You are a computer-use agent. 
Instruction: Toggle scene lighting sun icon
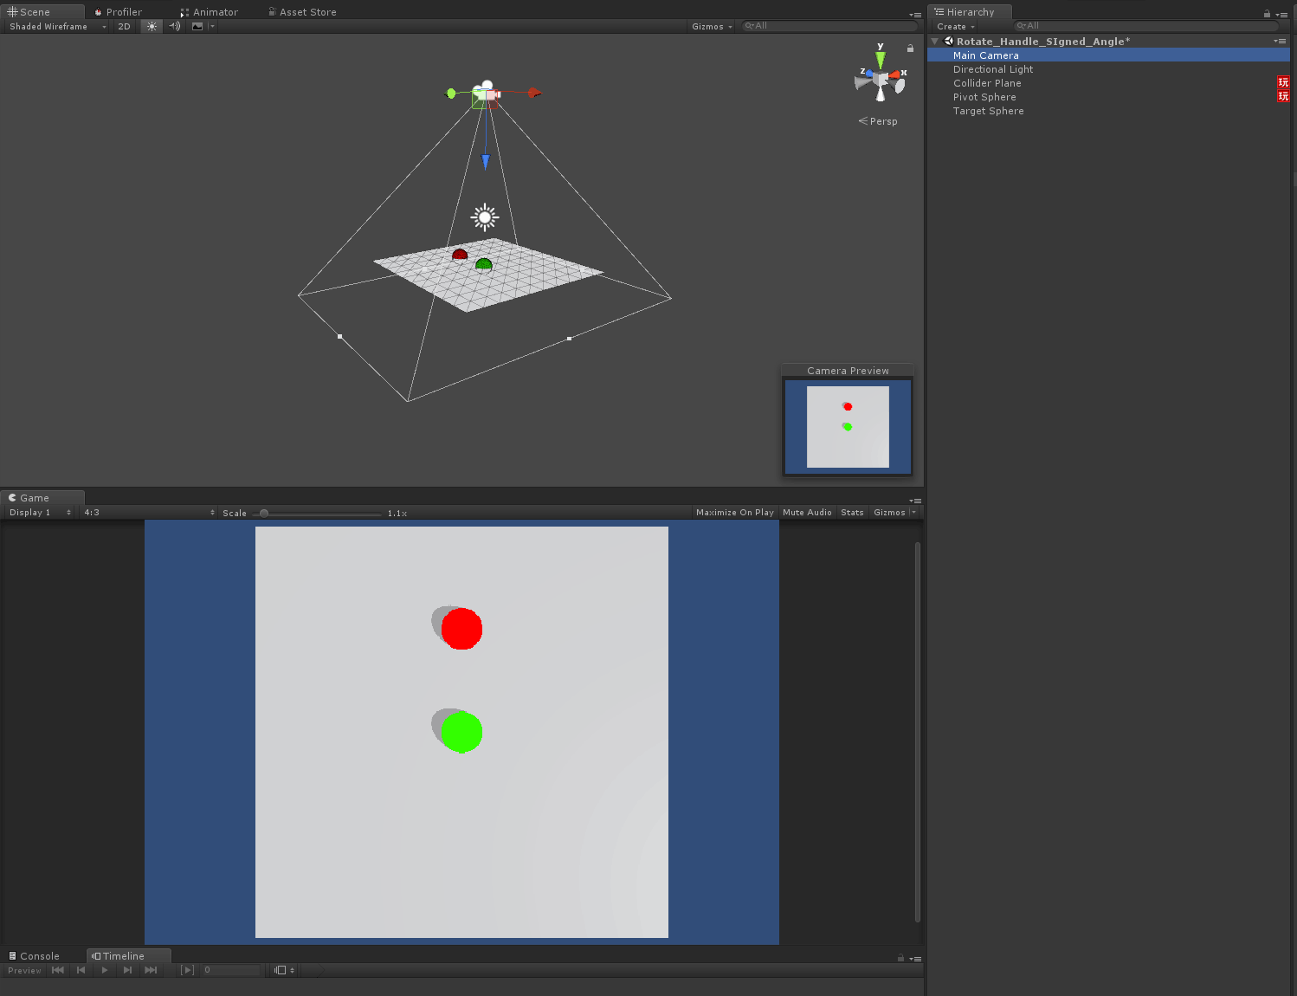point(152,26)
